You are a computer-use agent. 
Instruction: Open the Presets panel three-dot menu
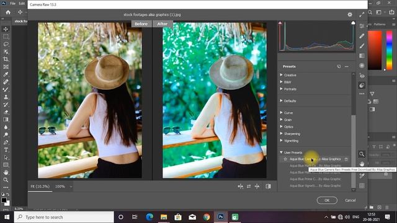(x=347, y=66)
